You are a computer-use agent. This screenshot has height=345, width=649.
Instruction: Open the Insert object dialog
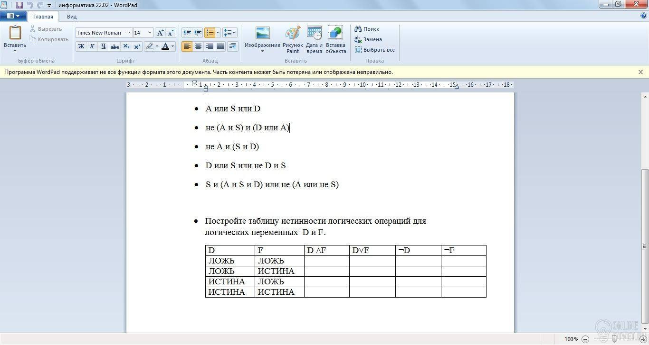coord(335,40)
